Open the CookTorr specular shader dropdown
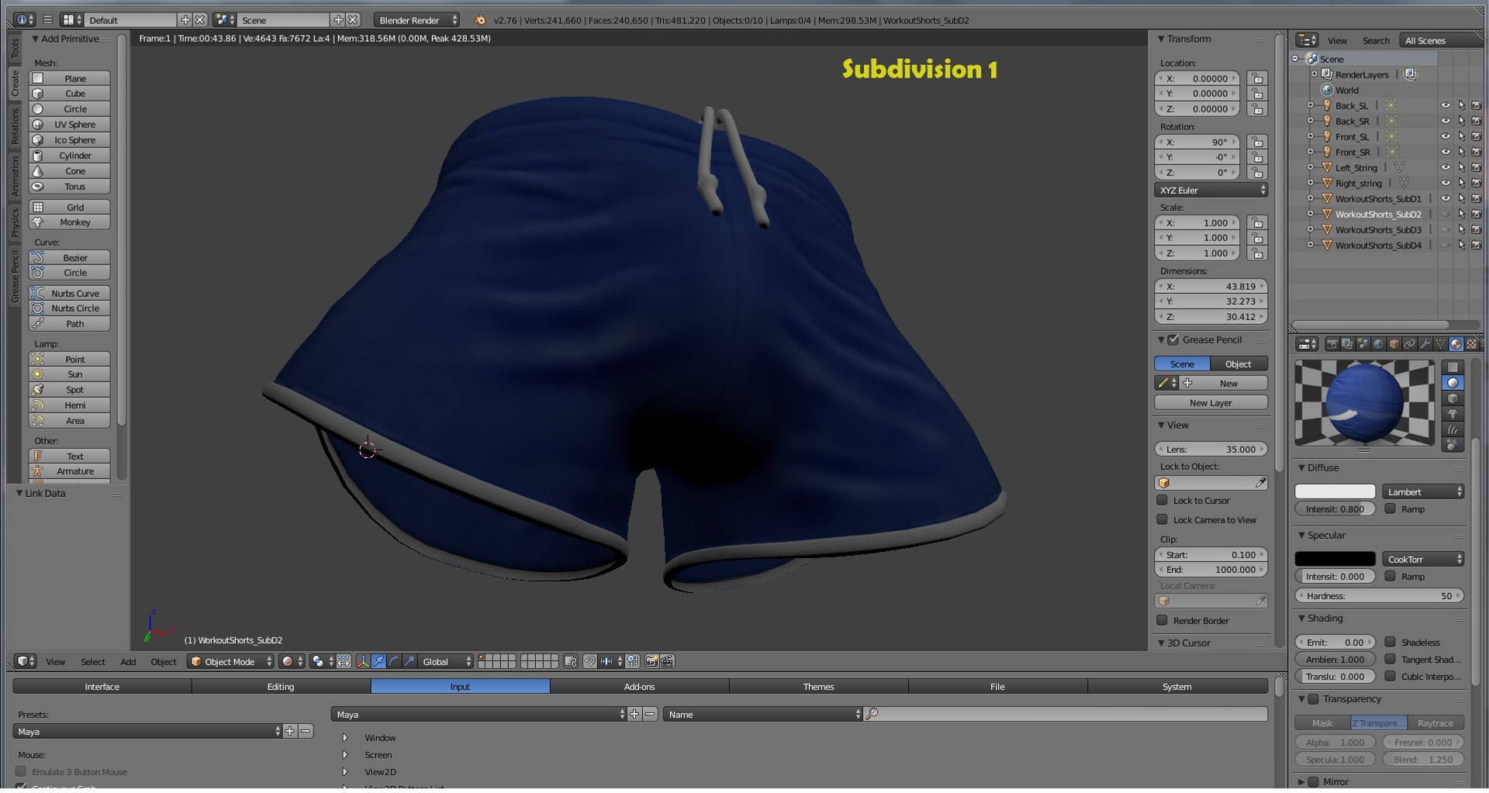 1423,560
